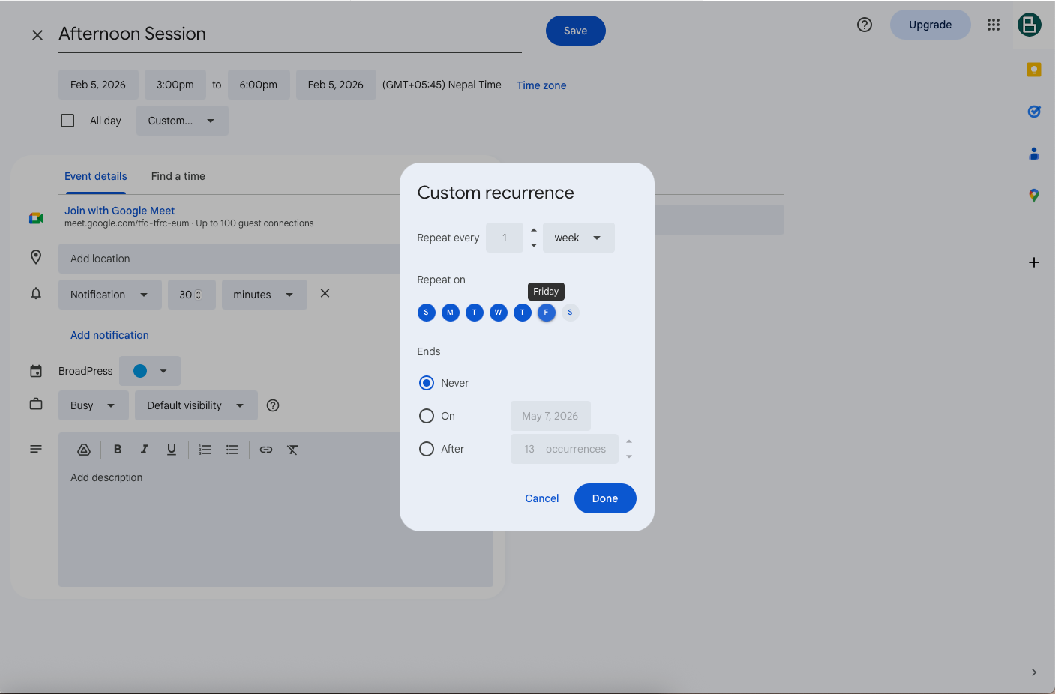
Task: Click the insert link icon
Action: [x=266, y=450]
